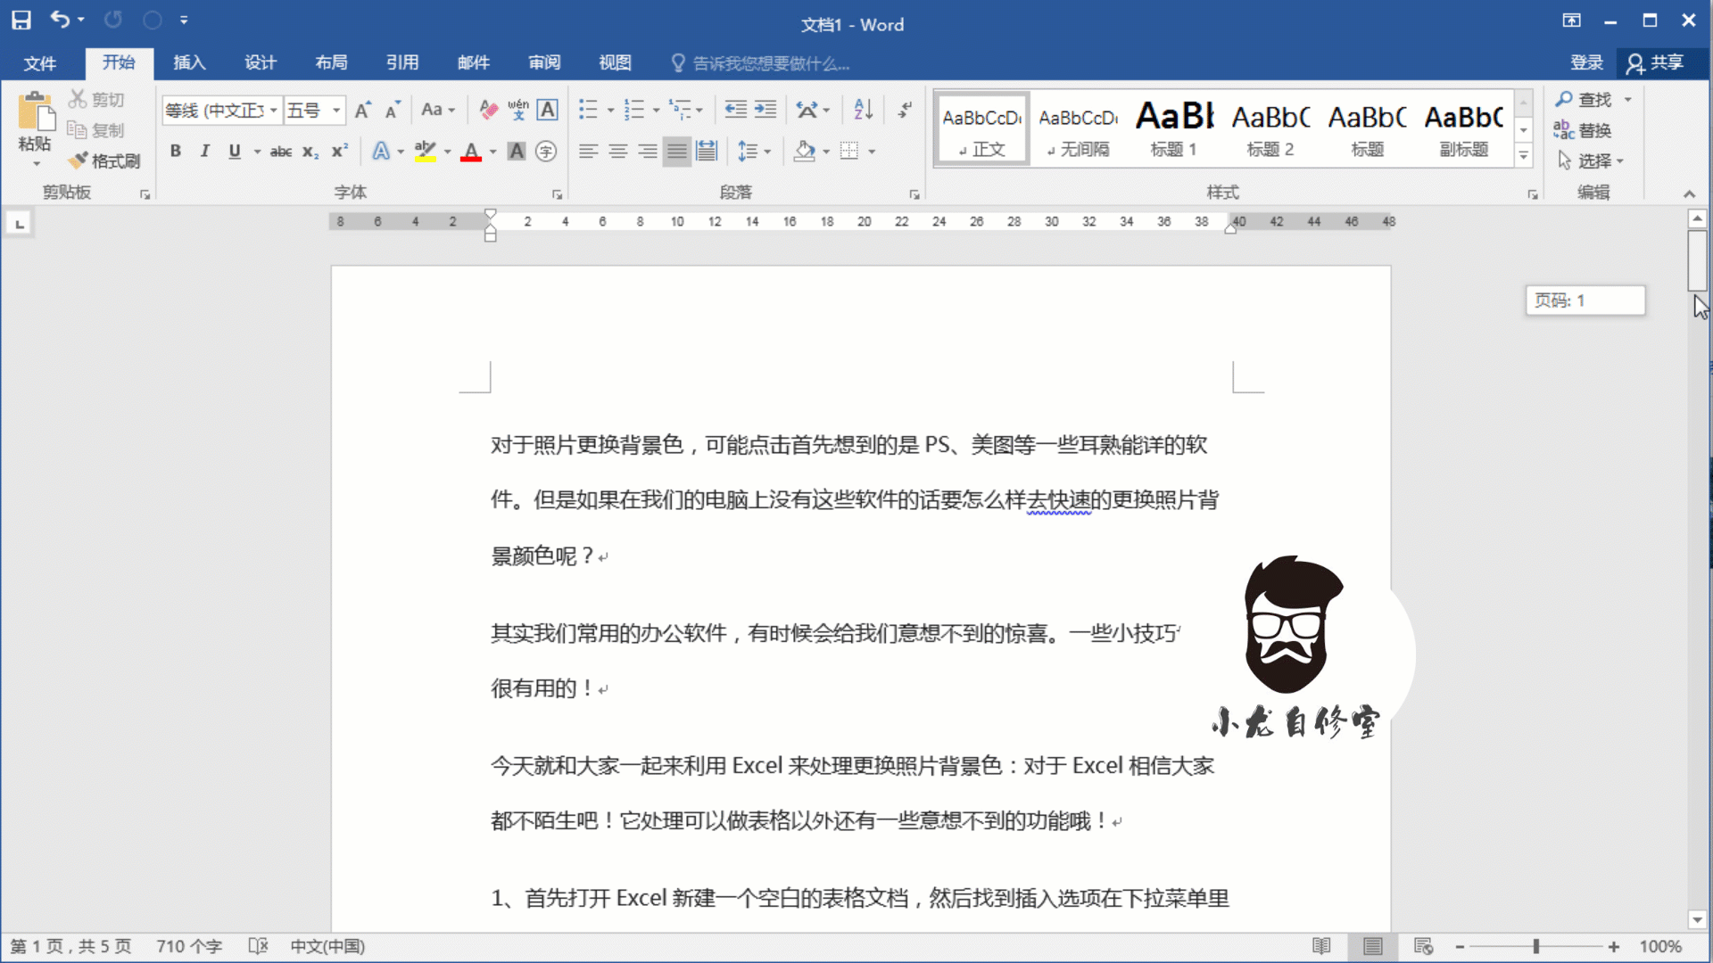Screen dimensions: 1713x963
Task: Toggle Justify alignment button
Action: click(677, 152)
